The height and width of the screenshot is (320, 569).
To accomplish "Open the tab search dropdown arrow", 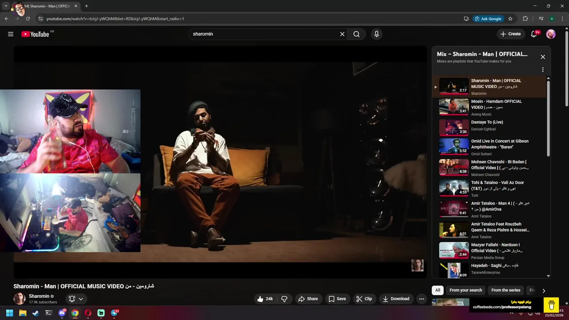I will click(6, 6).
